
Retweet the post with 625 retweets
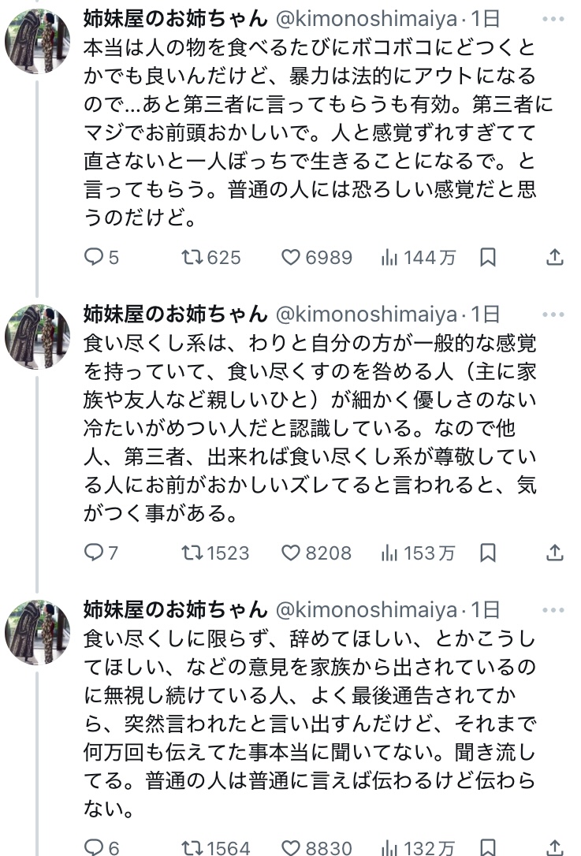click(192, 258)
